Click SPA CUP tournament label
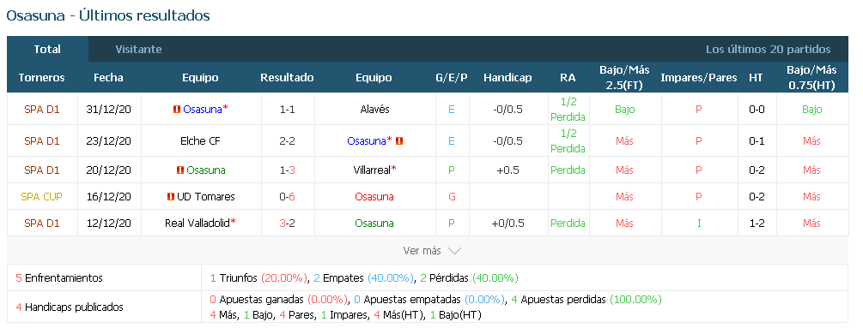Image resolution: width=863 pixels, height=328 pixels. point(42,196)
